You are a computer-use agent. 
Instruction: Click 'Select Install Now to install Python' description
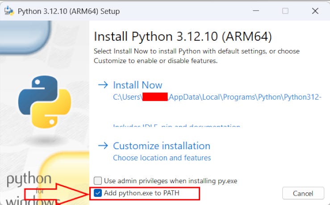tap(196, 56)
